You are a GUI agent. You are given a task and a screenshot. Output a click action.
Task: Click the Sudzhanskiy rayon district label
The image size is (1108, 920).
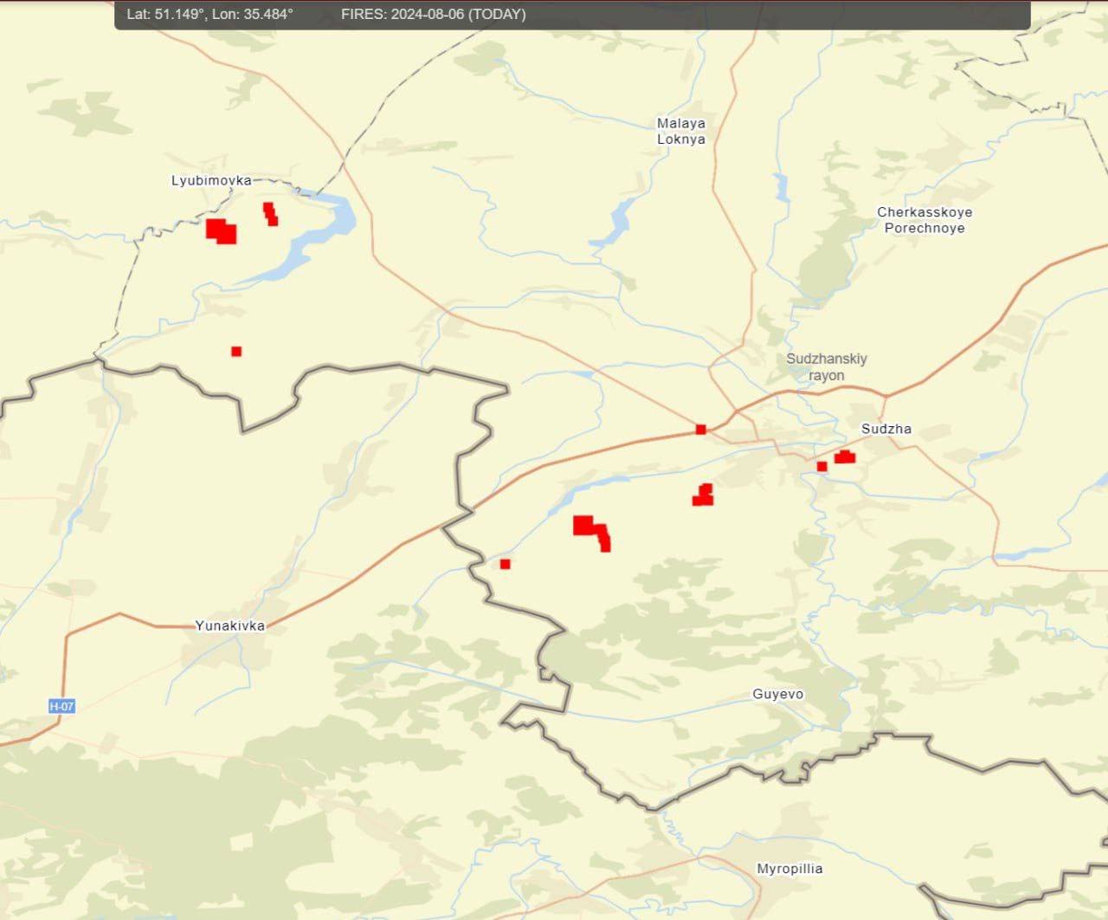click(826, 366)
